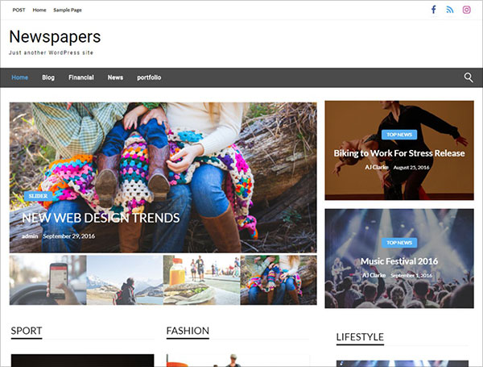Open search with the magnifier icon
The width and height of the screenshot is (483, 367).
tap(469, 77)
